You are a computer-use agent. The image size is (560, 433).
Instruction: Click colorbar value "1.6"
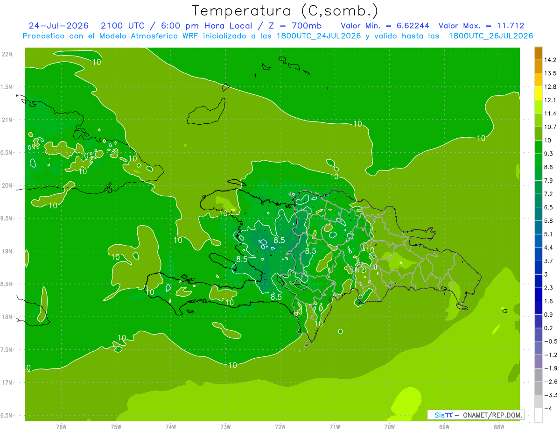pos(549,301)
